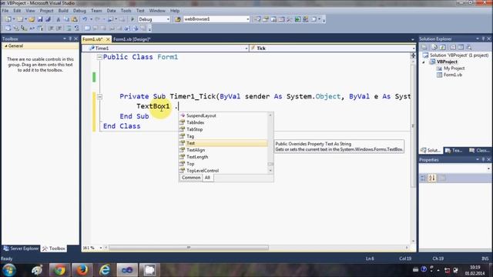Click the Copy icon in toolbar

(x=67, y=19)
